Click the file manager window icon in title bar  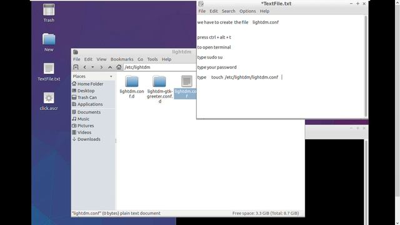pyautogui.click(x=76, y=52)
